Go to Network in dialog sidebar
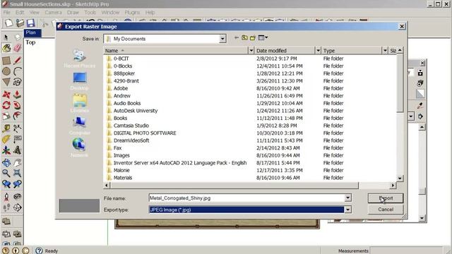 (79, 147)
